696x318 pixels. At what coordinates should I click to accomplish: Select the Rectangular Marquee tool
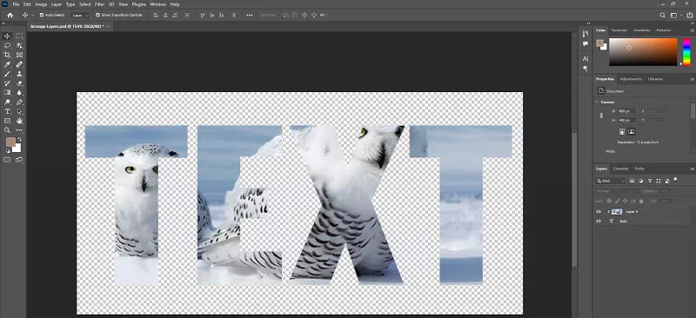(19, 36)
